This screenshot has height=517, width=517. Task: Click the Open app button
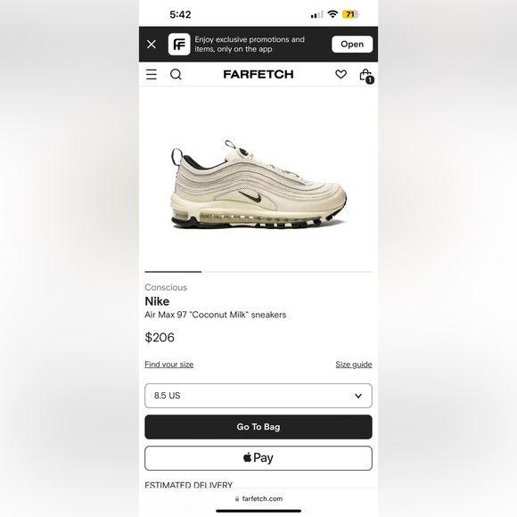352,45
